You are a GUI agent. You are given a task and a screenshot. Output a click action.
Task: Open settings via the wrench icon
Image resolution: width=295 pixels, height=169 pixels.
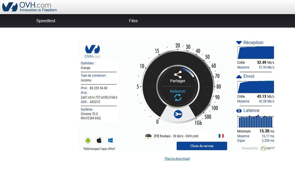(178, 114)
